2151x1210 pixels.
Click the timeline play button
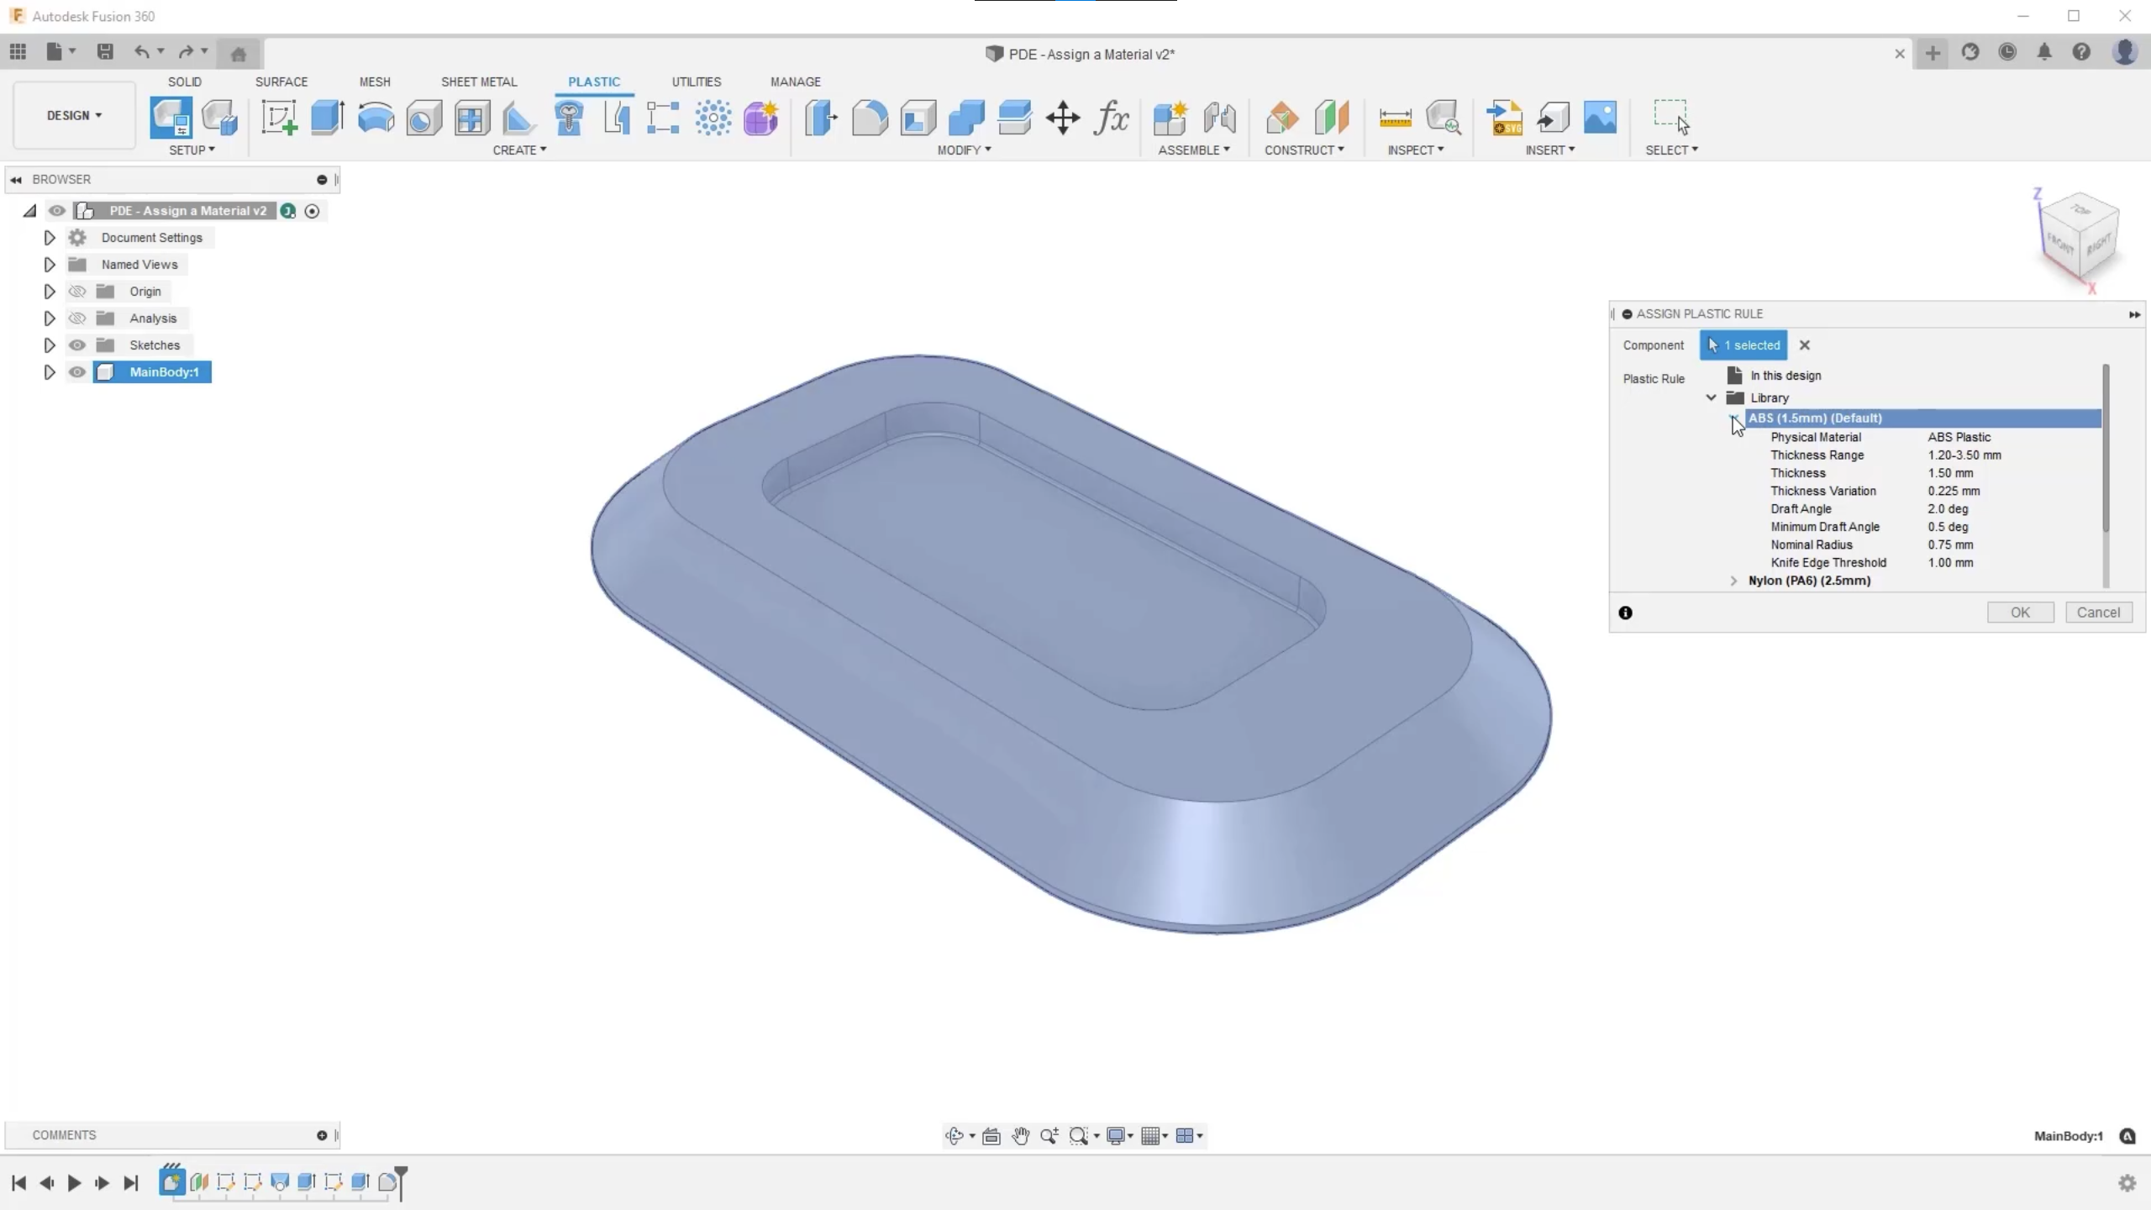[74, 1183]
